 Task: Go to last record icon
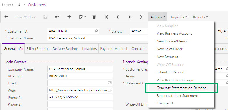click(142, 17)
